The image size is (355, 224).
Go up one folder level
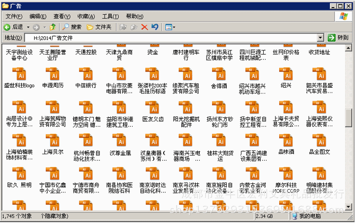(53, 27)
